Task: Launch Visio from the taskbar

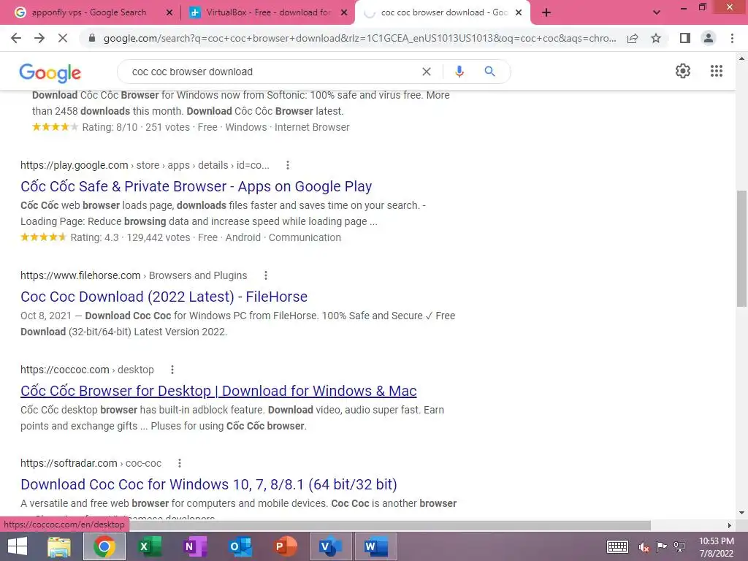Action: coord(331,546)
